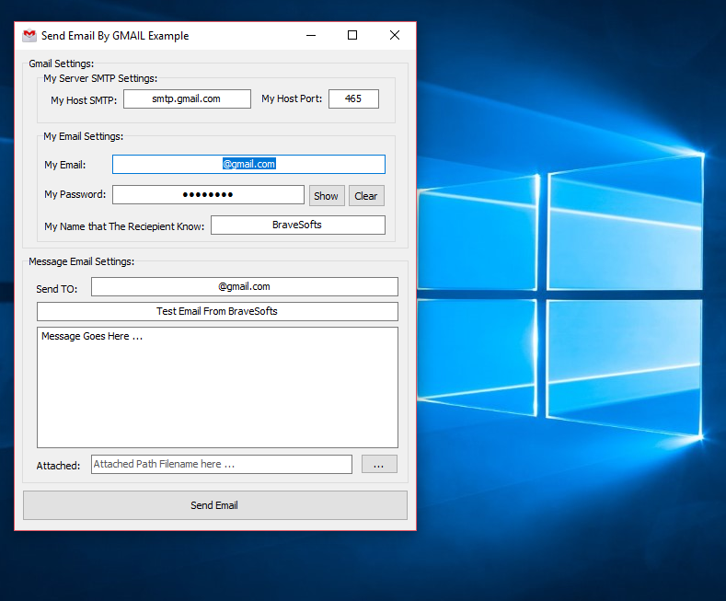The image size is (726, 601).
Task: Click the Attached: label
Action: pyautogui.click(x=58, y=466)
